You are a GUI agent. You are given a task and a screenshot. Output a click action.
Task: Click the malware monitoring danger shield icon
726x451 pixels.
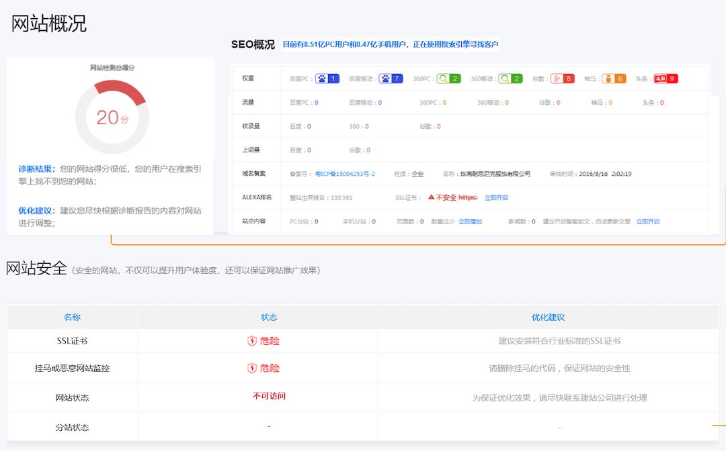(252, 368)
